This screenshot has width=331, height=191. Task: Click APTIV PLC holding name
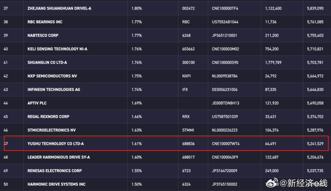point(37,103)
